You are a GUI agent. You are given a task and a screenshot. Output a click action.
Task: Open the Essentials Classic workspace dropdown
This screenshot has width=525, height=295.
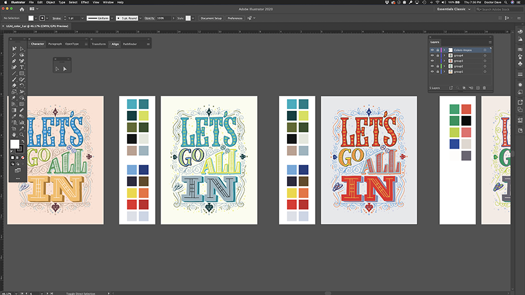pyautogui.click(x=454, y=9)
